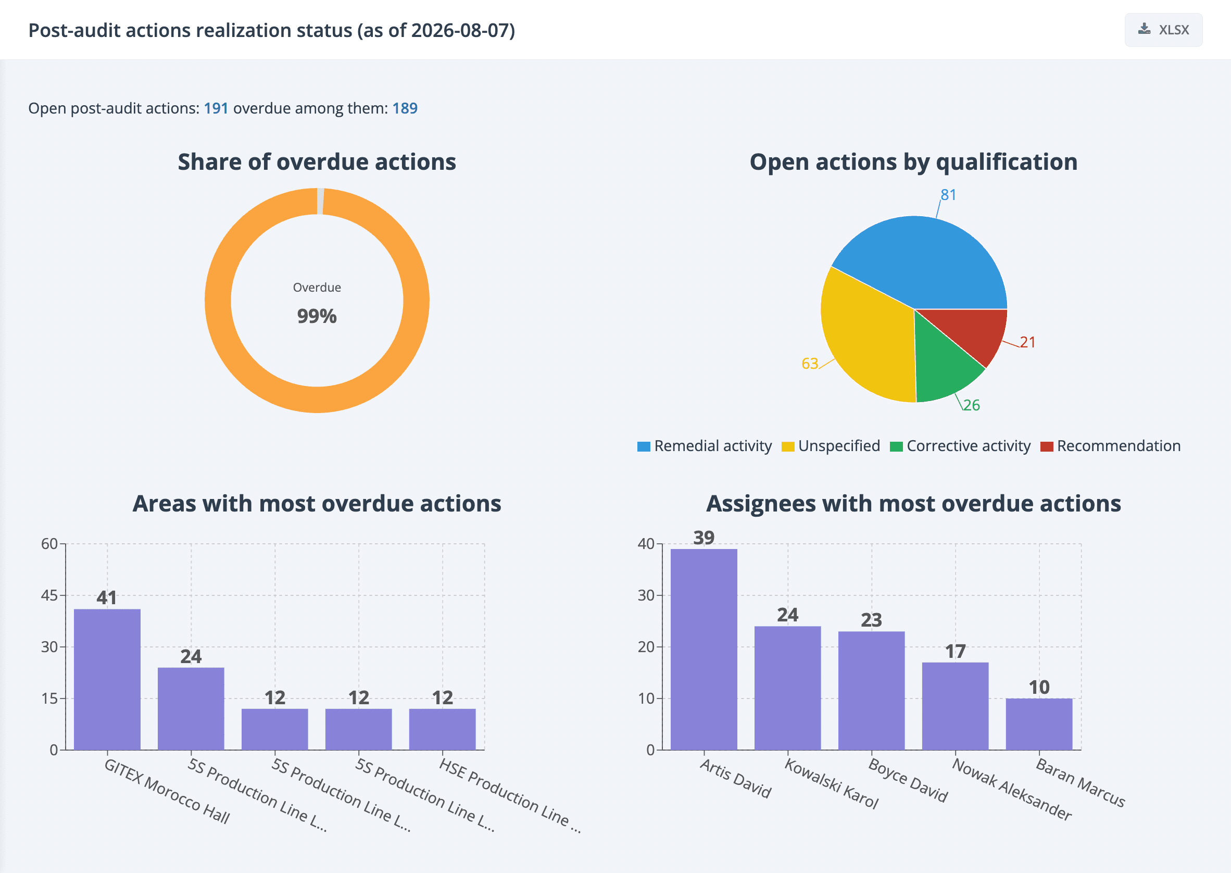Click the Kowalski Karol axis label
The image size is (1231, 873).
pos(831,783)
